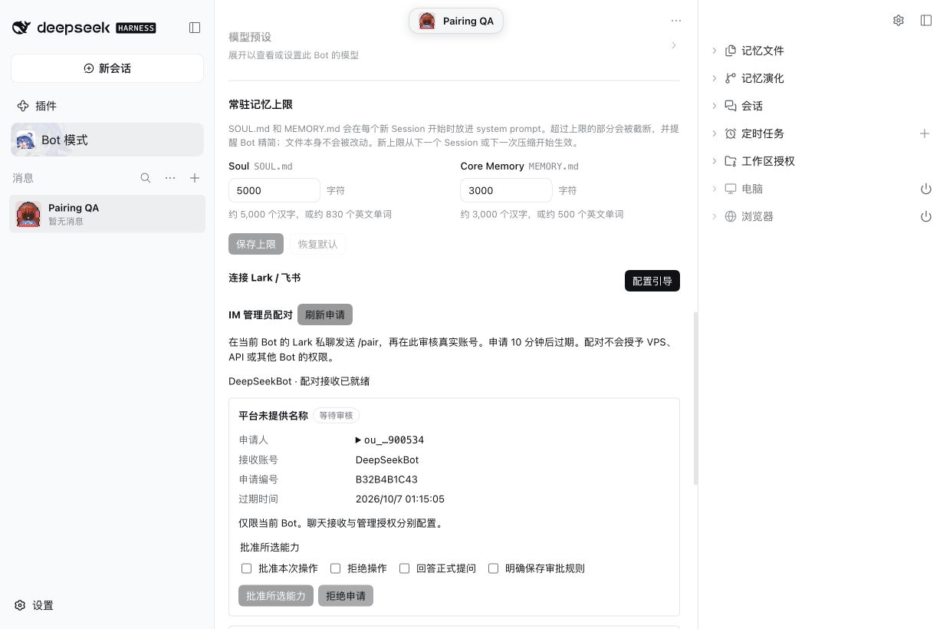This screenshot has height=629, width=943.
Task: Click the 工作区授权 folder icon
Action: tap(731, 161)
